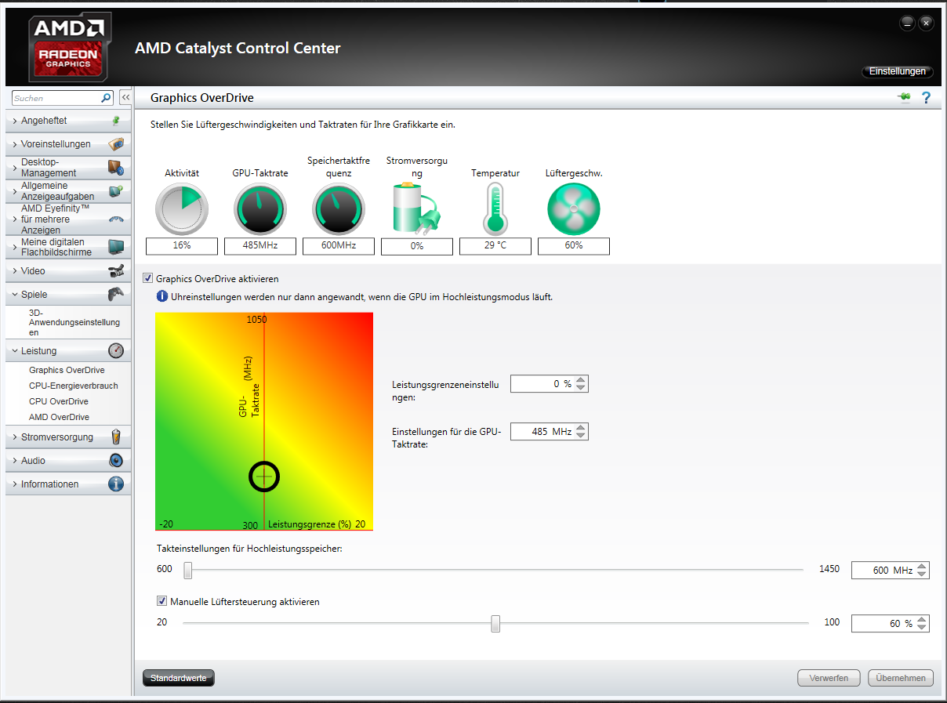The image size is (947, 703).
Task: Click the Aktivität pie gauge
Action: 182,209
